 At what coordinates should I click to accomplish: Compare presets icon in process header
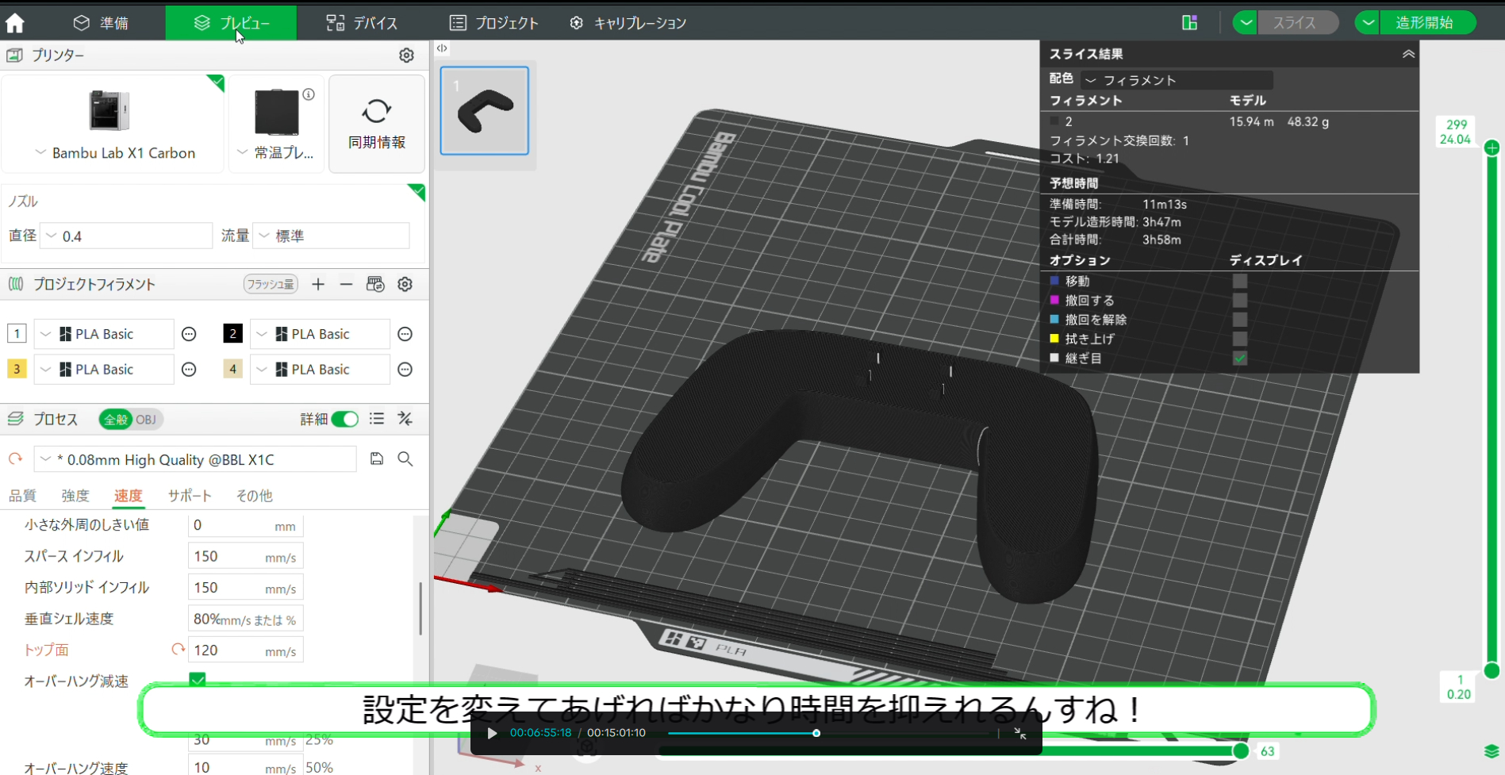405,419
